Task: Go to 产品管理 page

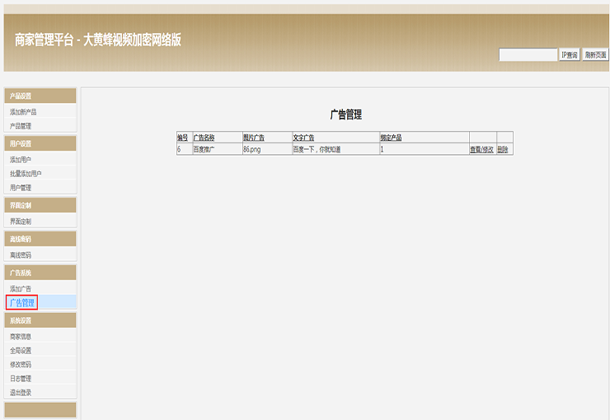Action: click(x=21, y=126)
